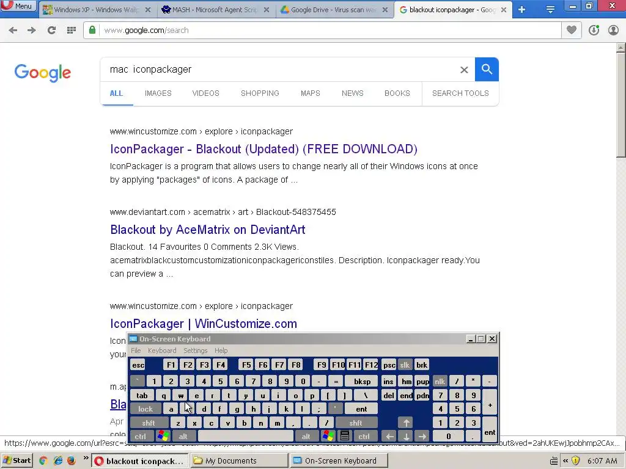Open the user account profile icon

pyautogui.click(x=613, y=31)
